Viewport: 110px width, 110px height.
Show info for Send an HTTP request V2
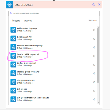point(94,56)
